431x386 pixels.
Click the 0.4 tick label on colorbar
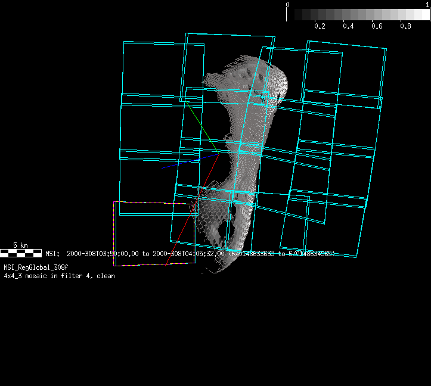click(x=348, y=27)
